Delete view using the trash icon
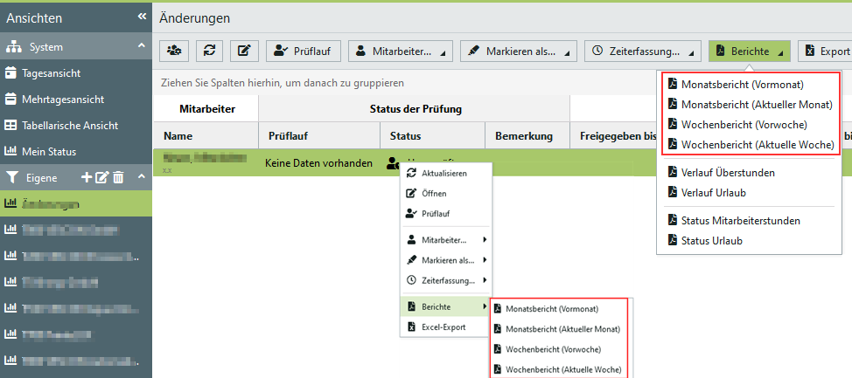This screenshot has width=852, height=378. pyautogui.click(x=118, y=177)
